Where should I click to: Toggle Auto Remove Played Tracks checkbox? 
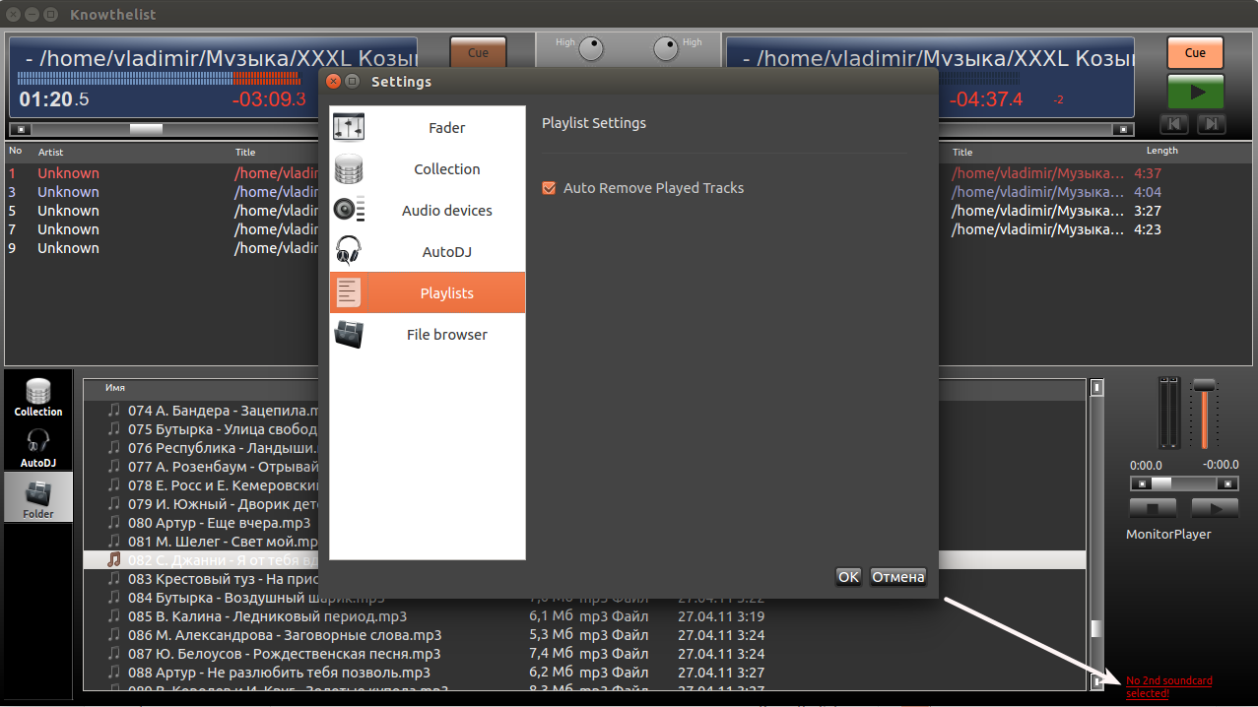click(x=550, y=188)
